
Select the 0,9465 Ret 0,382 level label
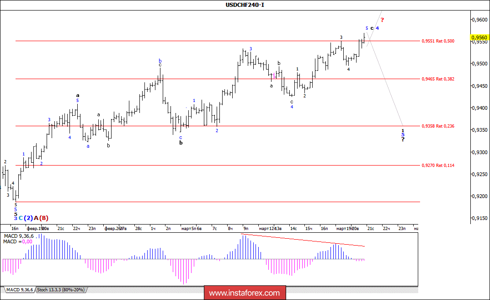tap(438, 79)
